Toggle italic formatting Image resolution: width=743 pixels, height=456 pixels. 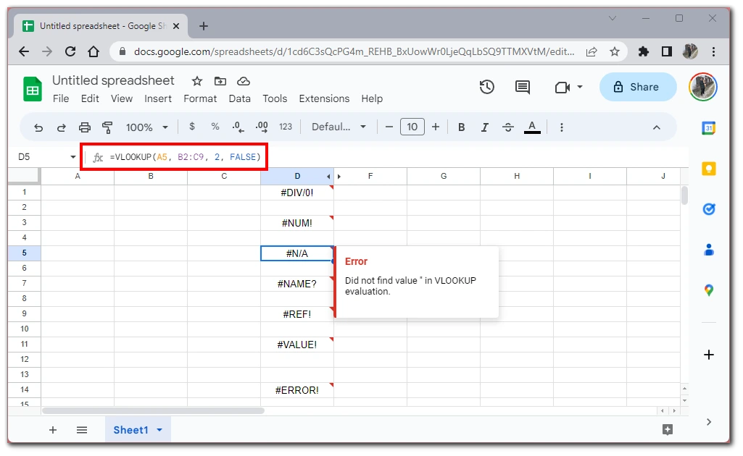484,127
